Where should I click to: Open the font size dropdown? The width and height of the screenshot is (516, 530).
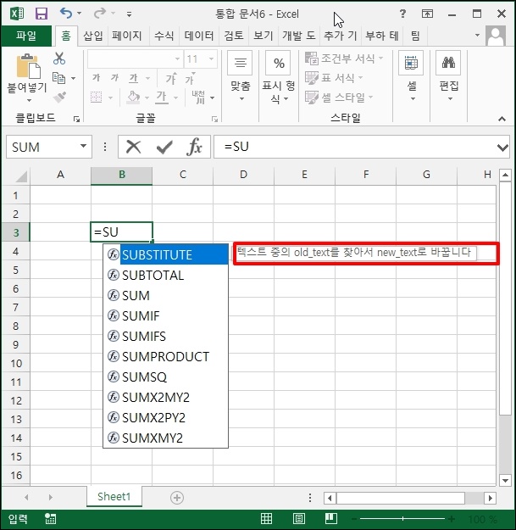[x=211, y=59]
